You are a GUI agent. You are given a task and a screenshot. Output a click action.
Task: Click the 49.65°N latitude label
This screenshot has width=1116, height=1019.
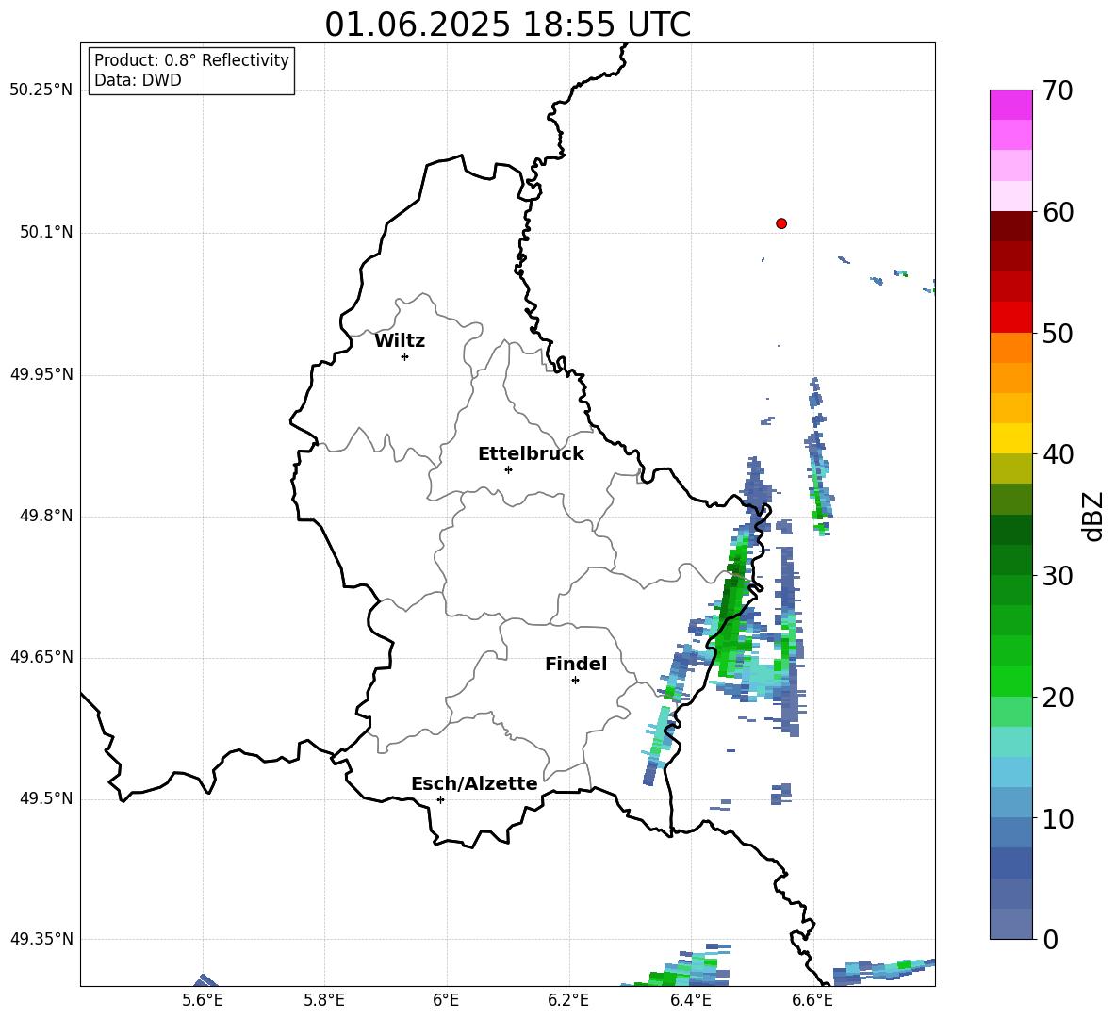coord(41,657)
